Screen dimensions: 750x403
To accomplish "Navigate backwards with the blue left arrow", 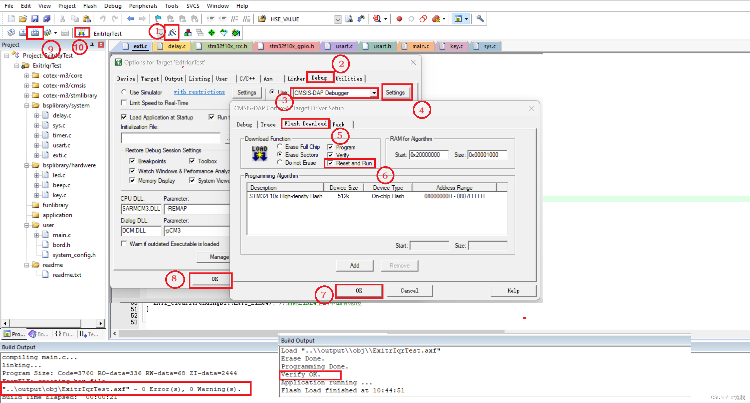I will point(131,19).
